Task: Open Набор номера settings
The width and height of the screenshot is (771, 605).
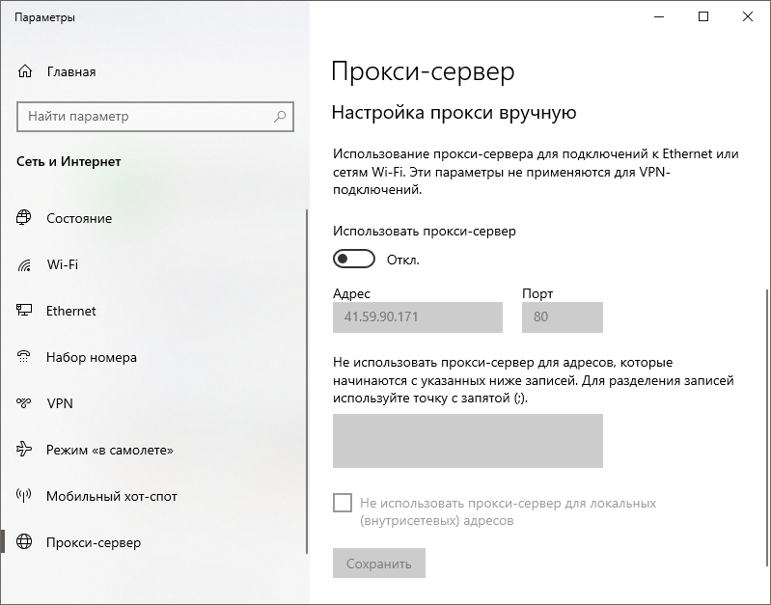Action: tap(92, 357)
